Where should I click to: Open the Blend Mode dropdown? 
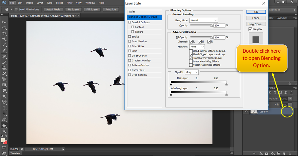click(204, 20)
